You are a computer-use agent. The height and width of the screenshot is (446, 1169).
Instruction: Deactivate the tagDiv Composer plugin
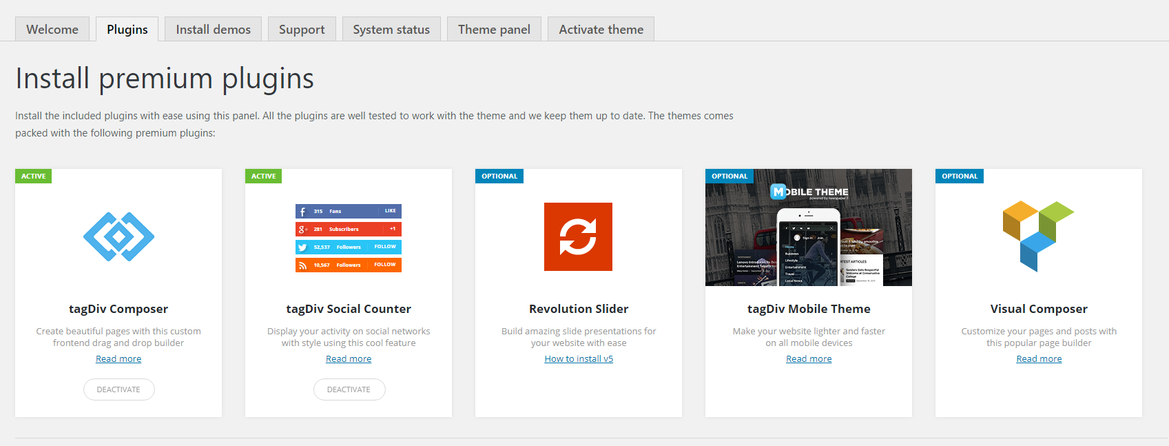119,389
